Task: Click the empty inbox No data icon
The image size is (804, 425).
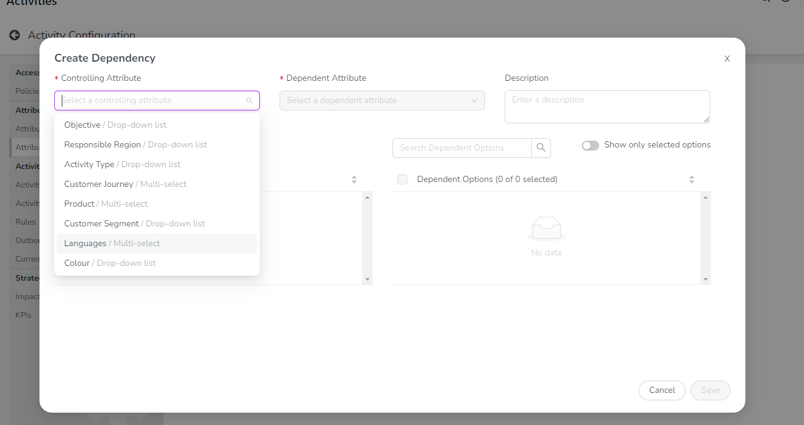Action: 546,228
